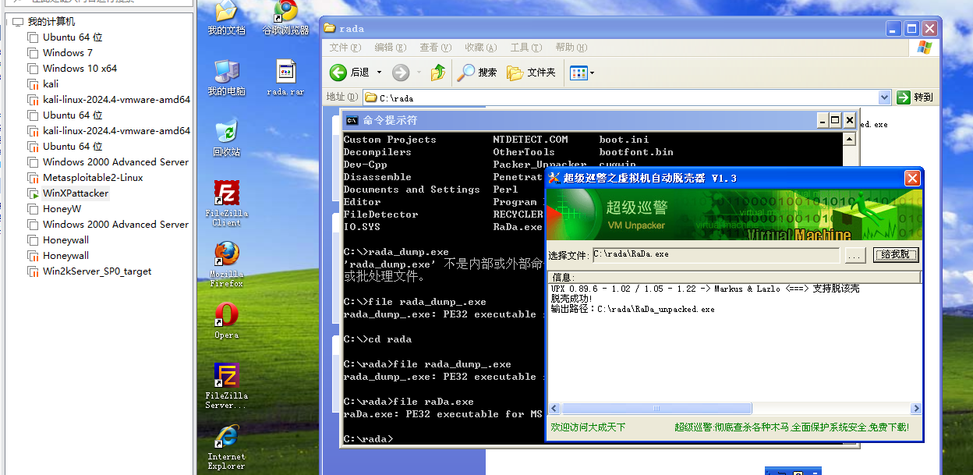Open the 收藏(A) menu
973x475 pixels.
480,48
